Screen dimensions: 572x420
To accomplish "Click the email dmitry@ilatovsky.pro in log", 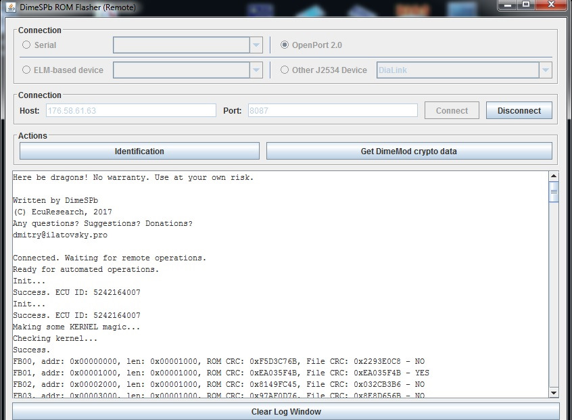I will [x=60, y=235].
